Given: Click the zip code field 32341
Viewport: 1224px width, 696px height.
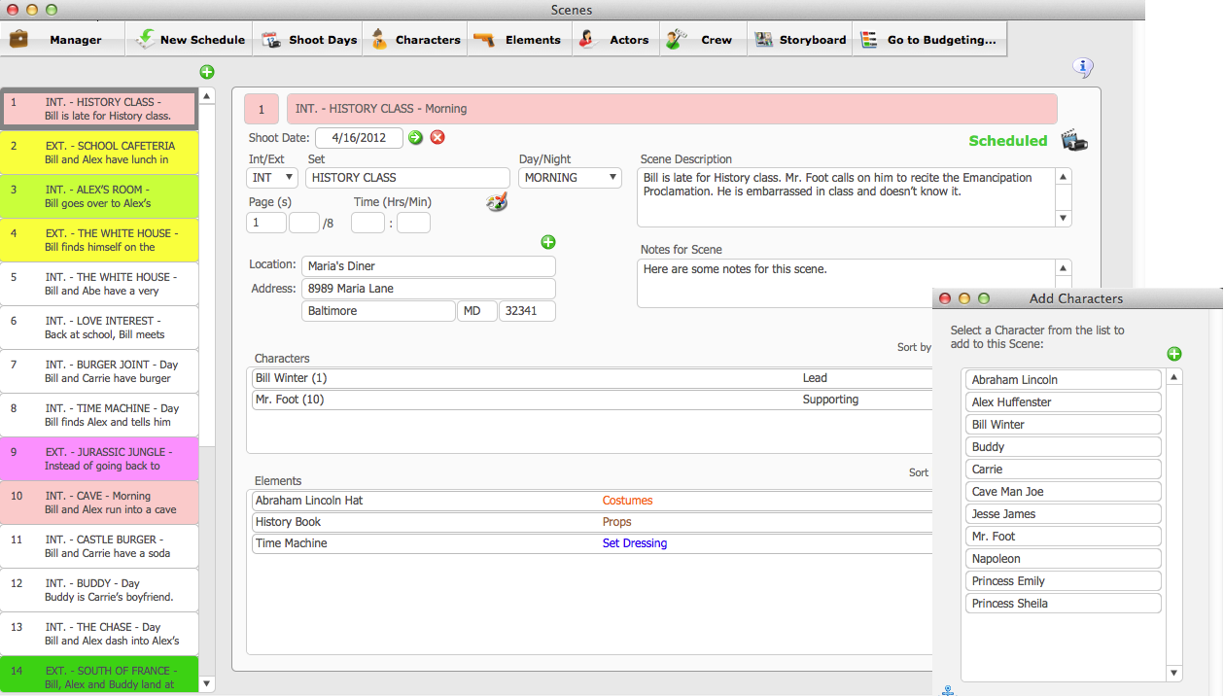Looking at the screenshot, I should tap(527, 311).
